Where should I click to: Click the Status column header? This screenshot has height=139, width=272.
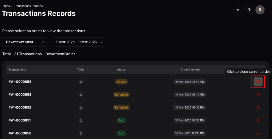pyautogui.click(x=121, y=69)
